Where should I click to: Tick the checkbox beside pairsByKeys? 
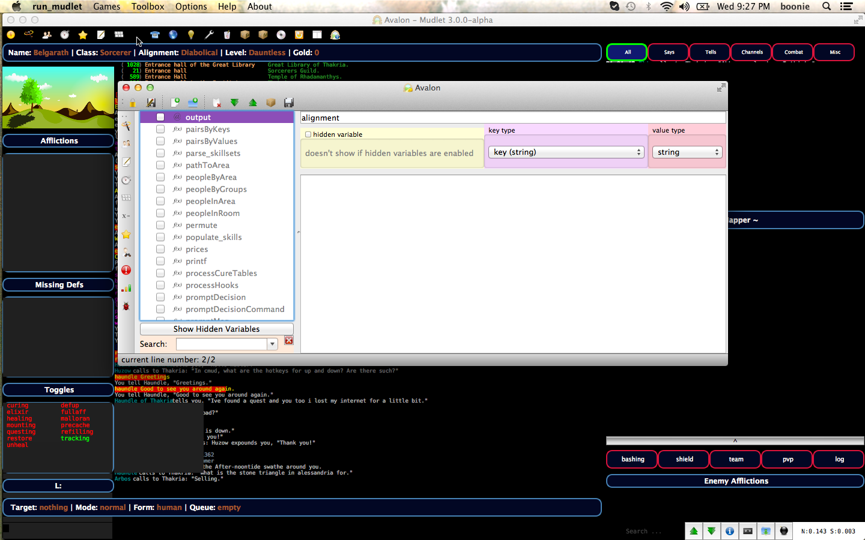tap(160, 129)
